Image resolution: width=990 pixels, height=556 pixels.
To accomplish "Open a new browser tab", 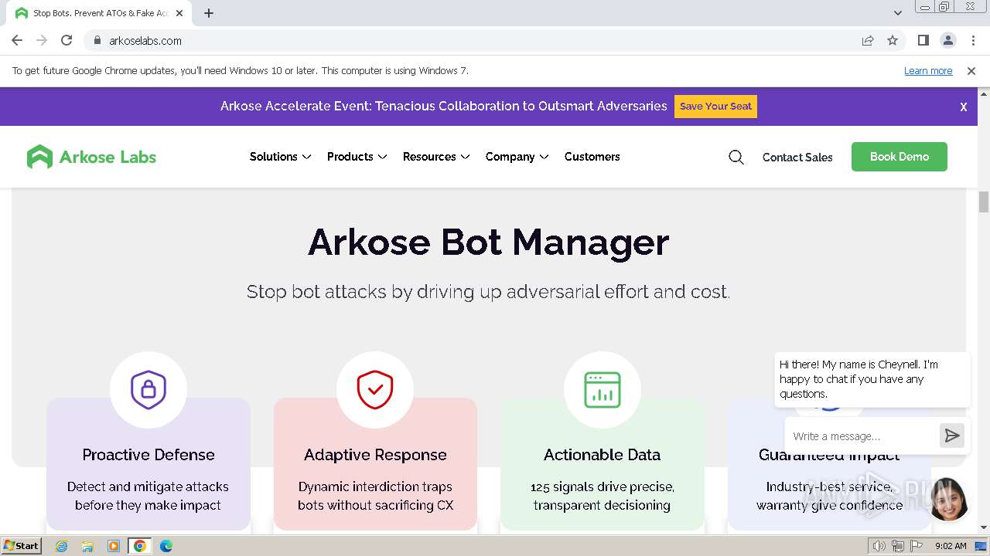I will click(x=209, y=13).
